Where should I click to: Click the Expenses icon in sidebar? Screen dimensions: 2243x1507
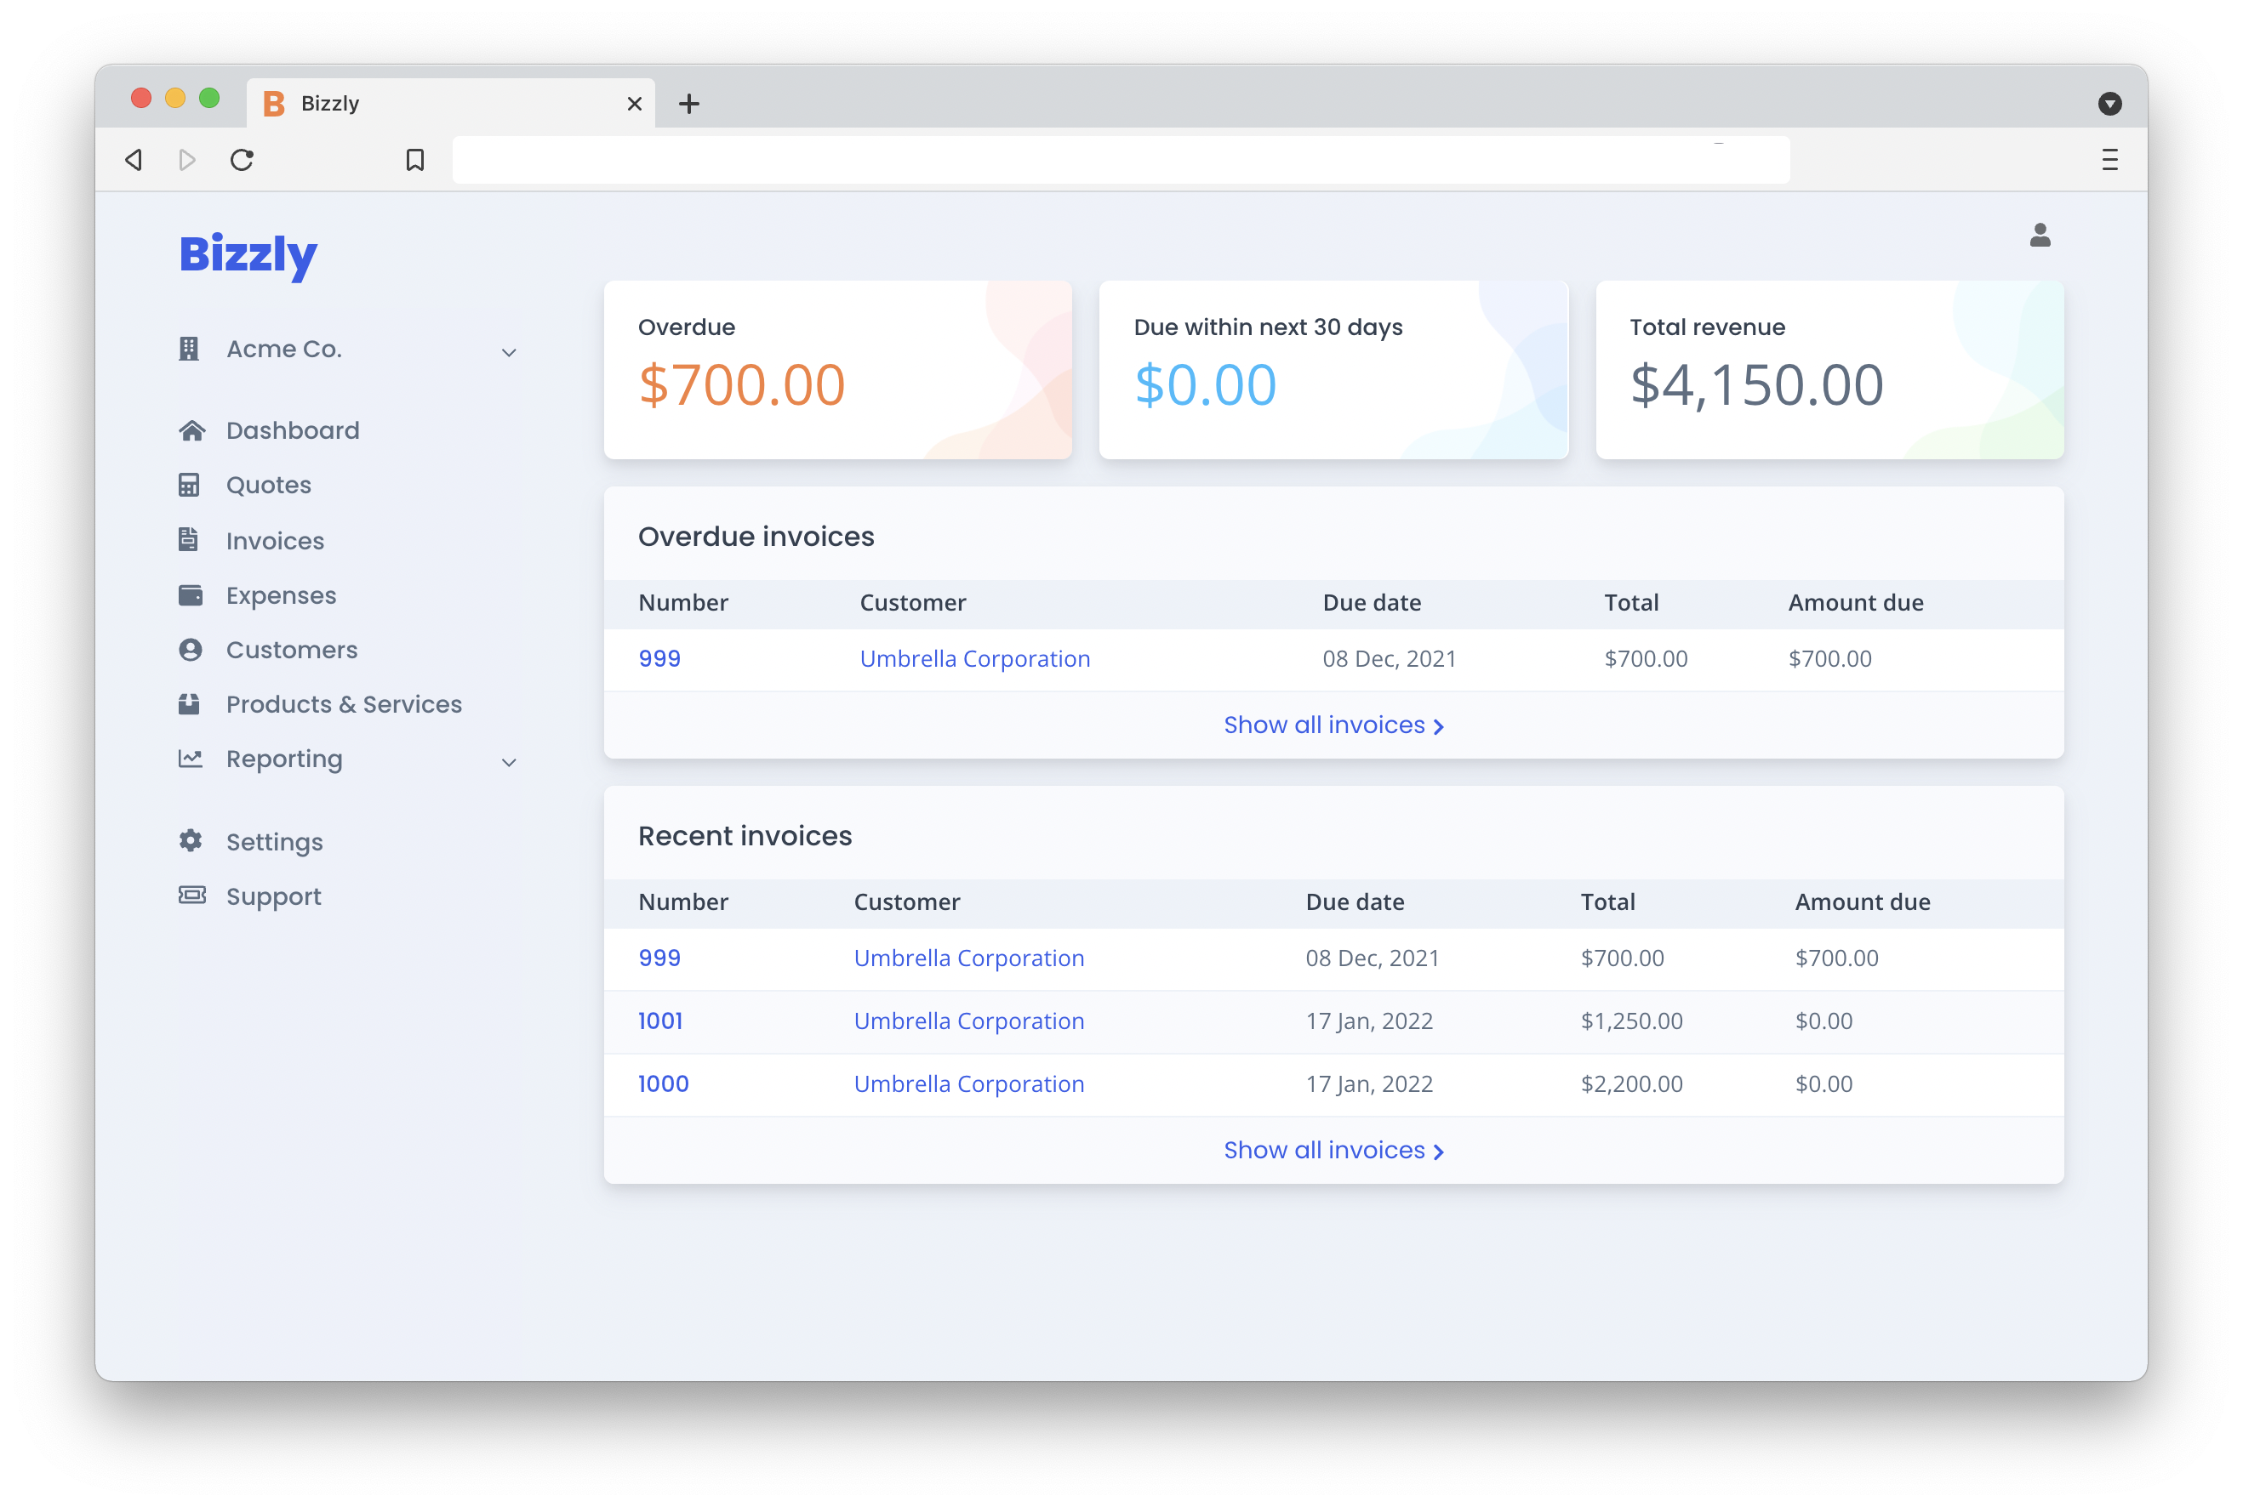pos(191,595)
